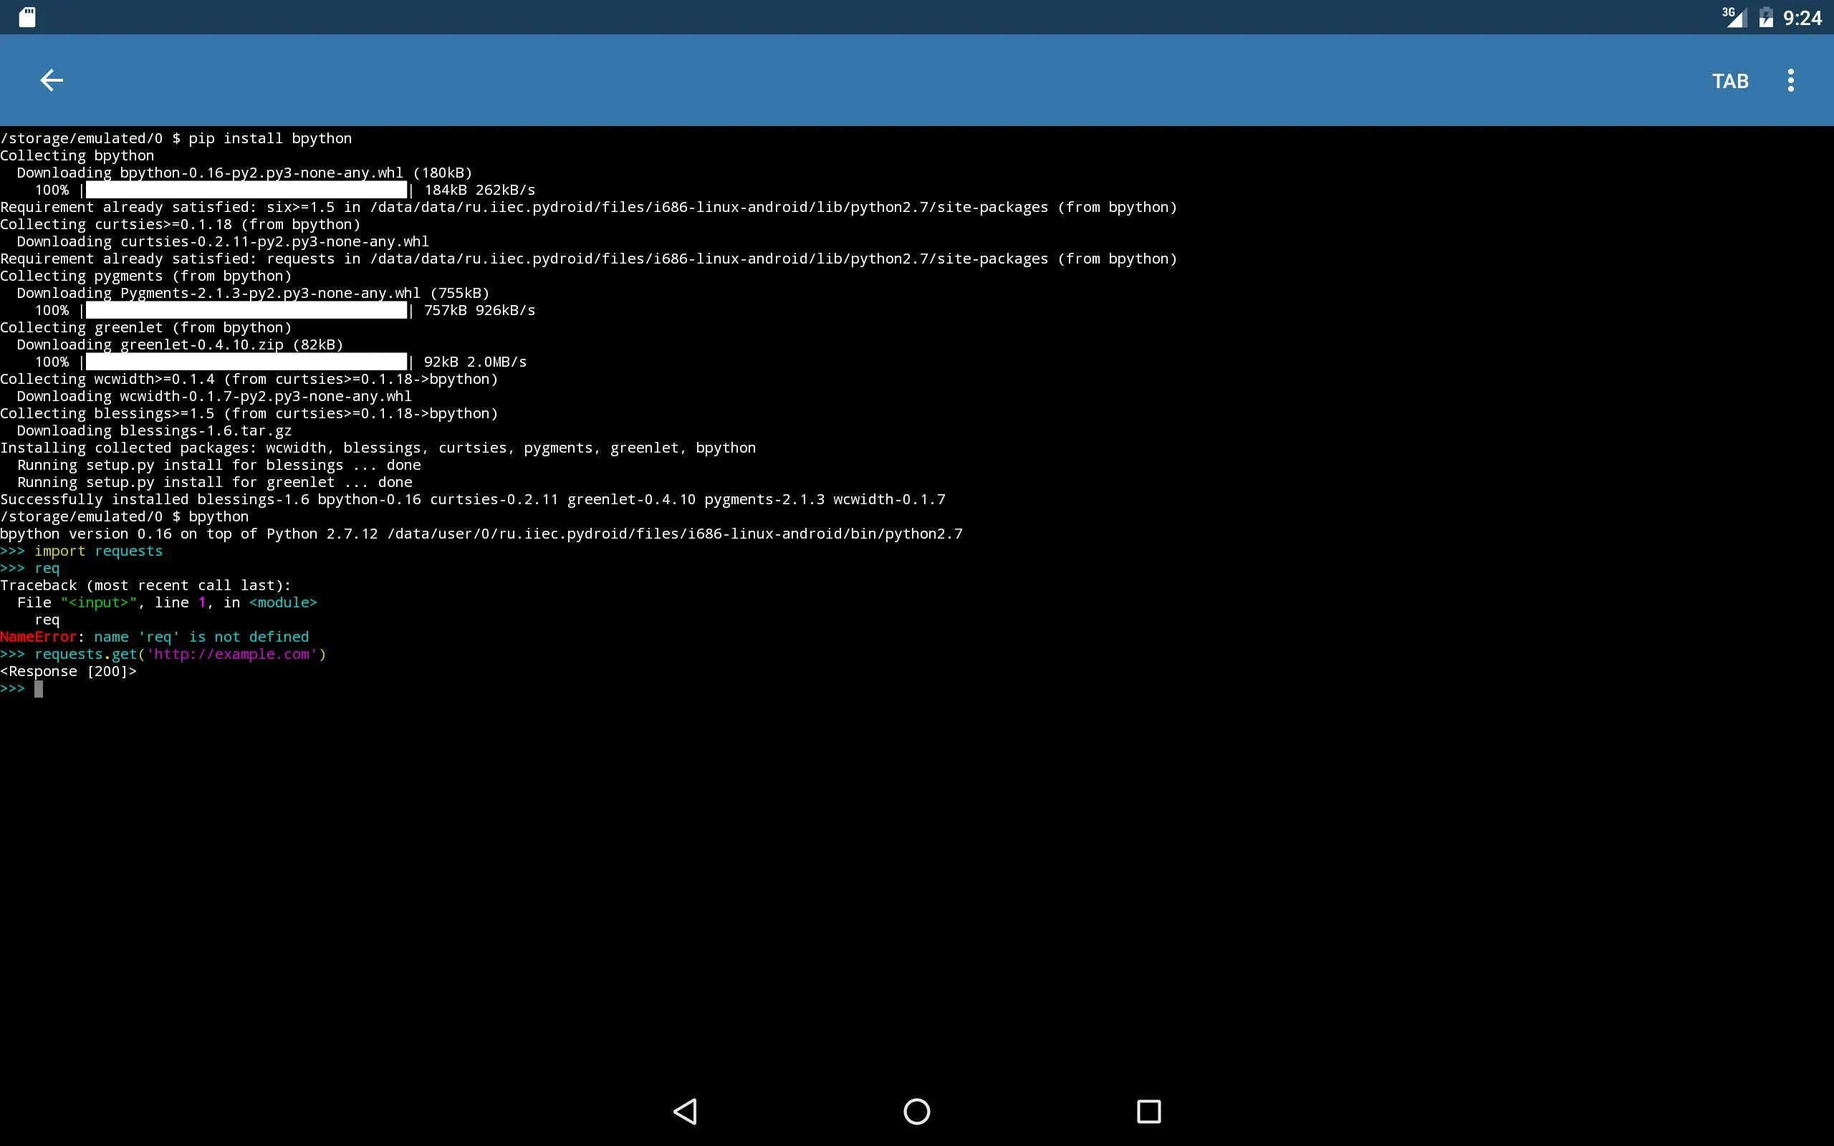1834x1146 pixels.
Task: Tap the battery status icon
Action: pyautogui.click(x=1766, y=16)
